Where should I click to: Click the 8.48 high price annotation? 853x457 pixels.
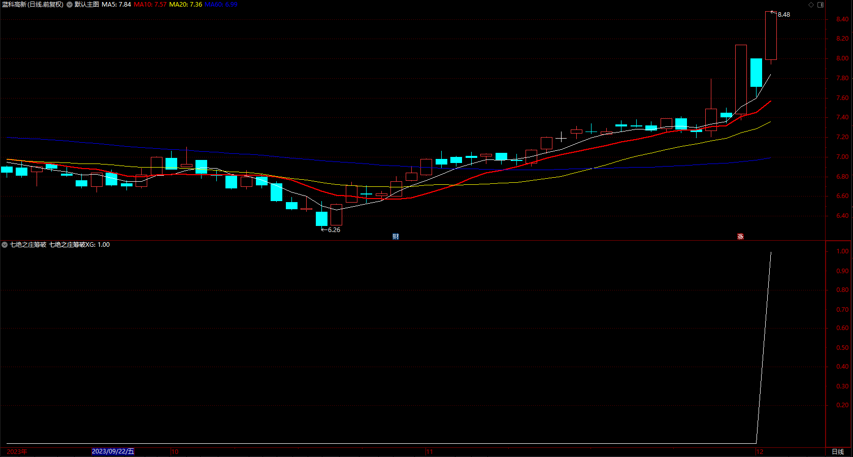784,15
